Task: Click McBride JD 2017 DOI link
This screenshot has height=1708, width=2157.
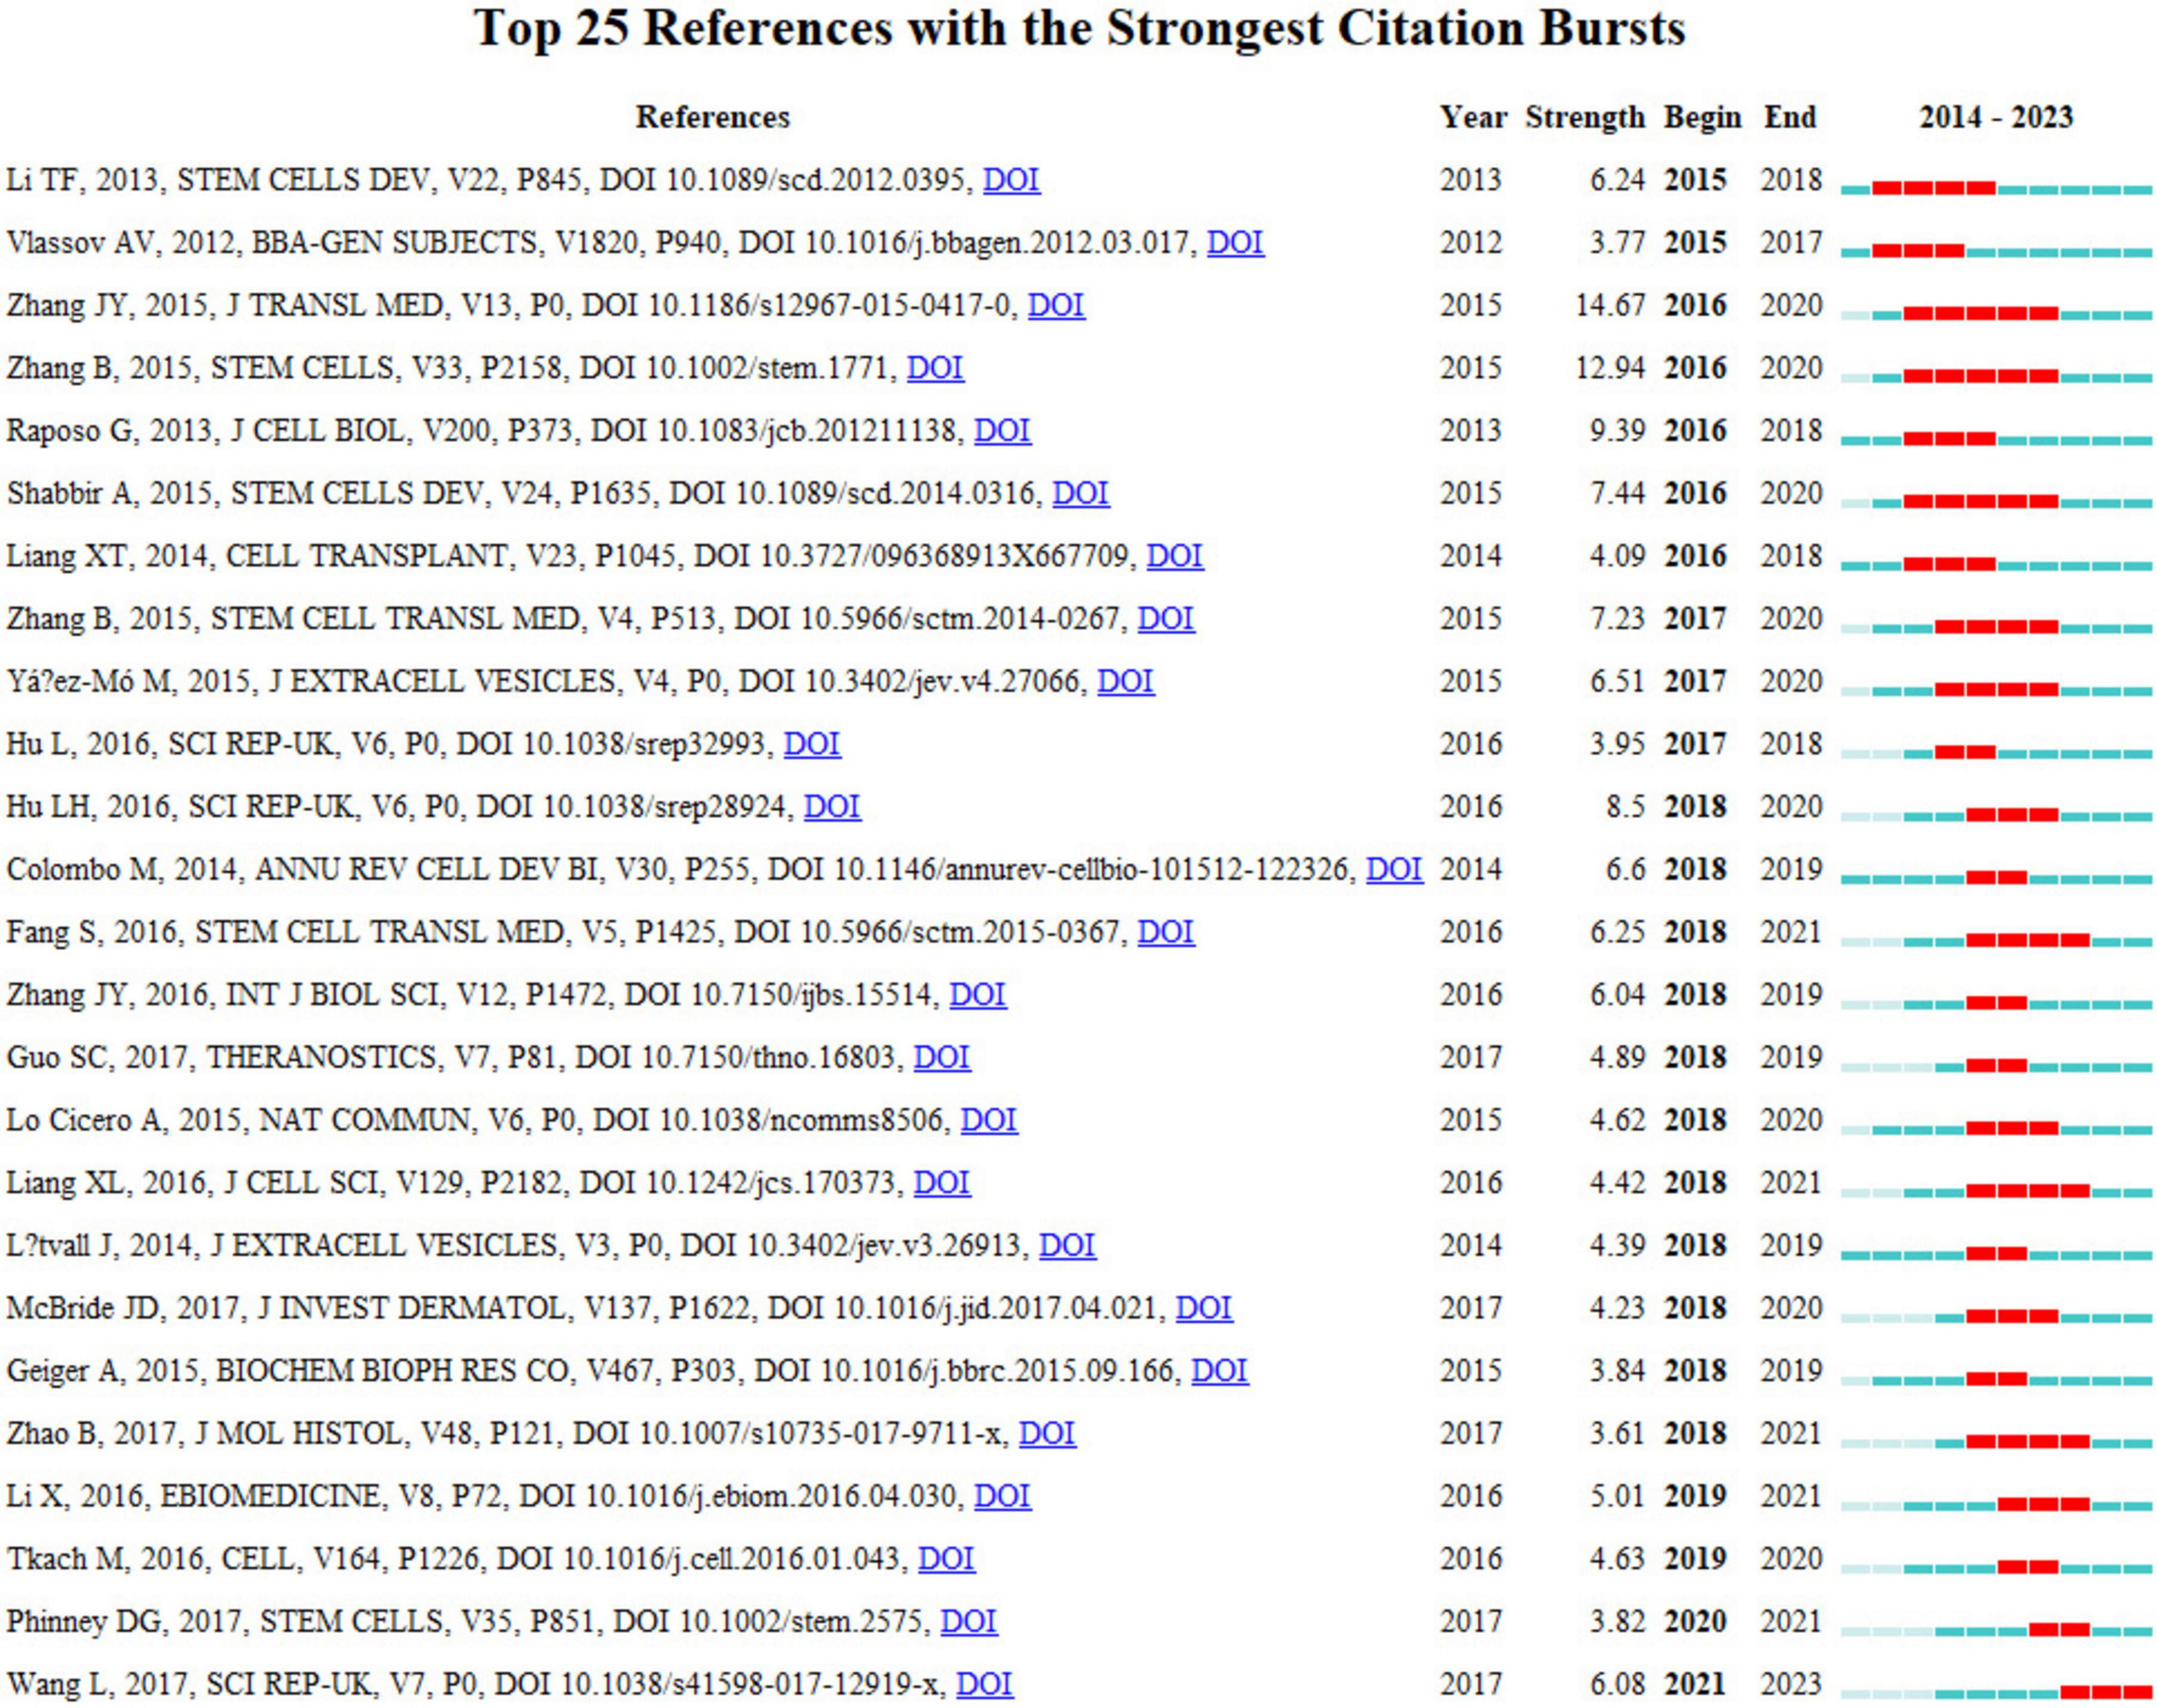Action: point(1204,1308)
